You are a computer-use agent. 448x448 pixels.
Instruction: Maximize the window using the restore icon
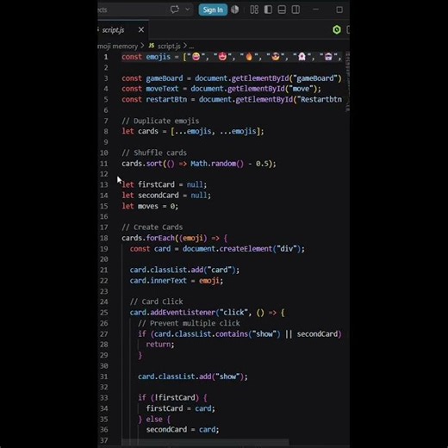click(339, 9)
